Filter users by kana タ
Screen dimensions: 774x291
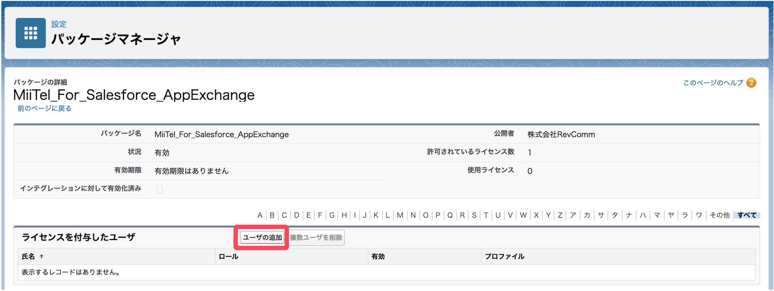[615, 215]
